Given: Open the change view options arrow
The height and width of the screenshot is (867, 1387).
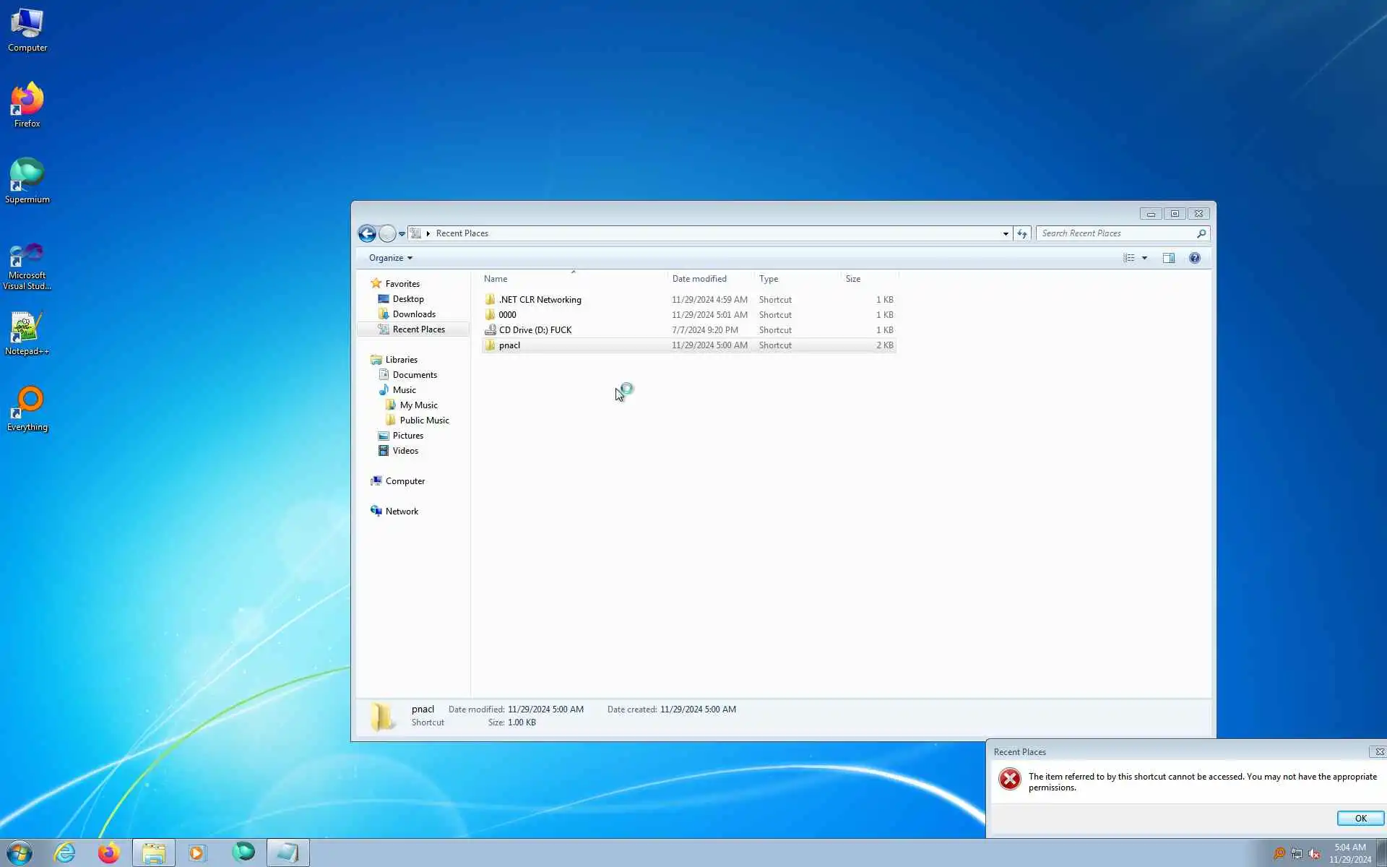Looking at the screenshot, I should [1144, 258].
